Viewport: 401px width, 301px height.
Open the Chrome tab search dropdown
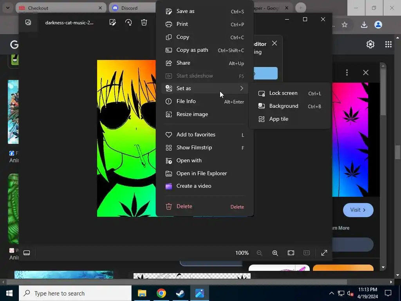tap(8, 8)
